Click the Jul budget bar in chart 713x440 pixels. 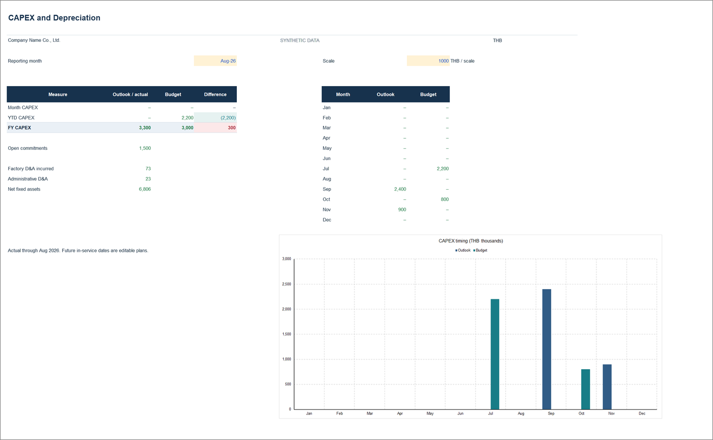click(x=495, y=354)
